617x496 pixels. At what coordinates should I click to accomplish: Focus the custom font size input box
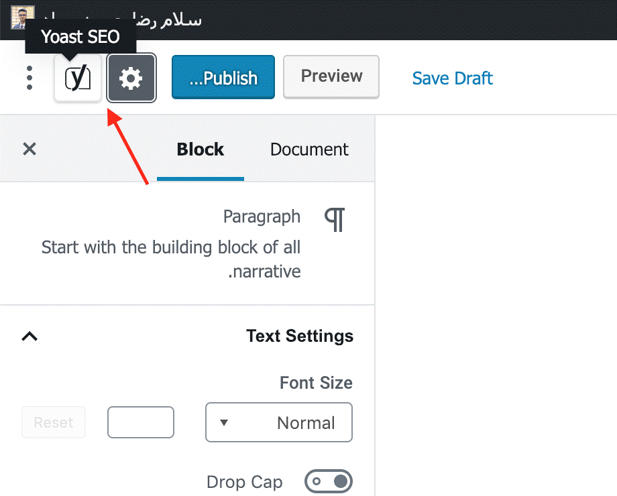(141, 422)
